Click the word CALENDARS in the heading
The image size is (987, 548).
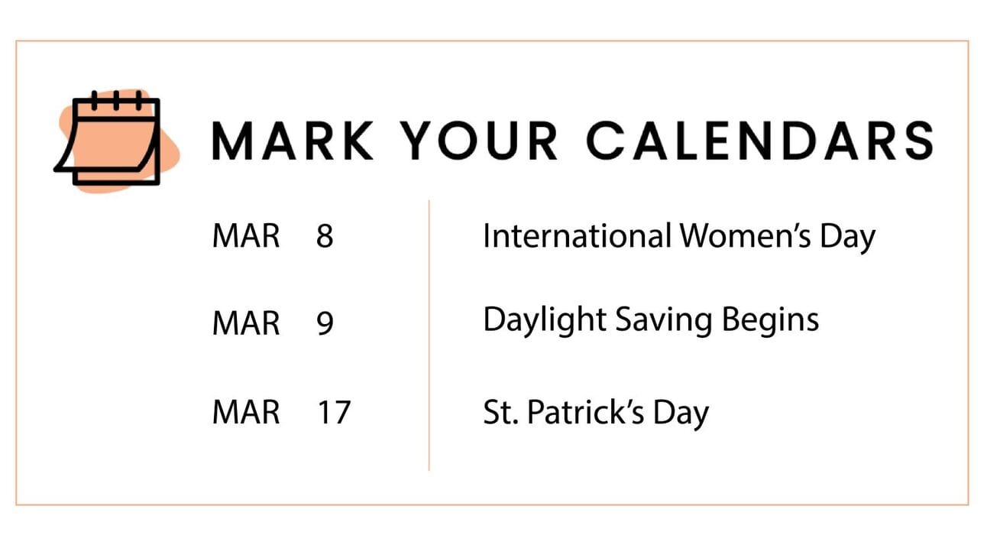[759, 141]
